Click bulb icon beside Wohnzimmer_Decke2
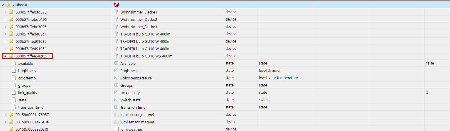Viewport: 450px width, 131px height. (x=116, y=19)
